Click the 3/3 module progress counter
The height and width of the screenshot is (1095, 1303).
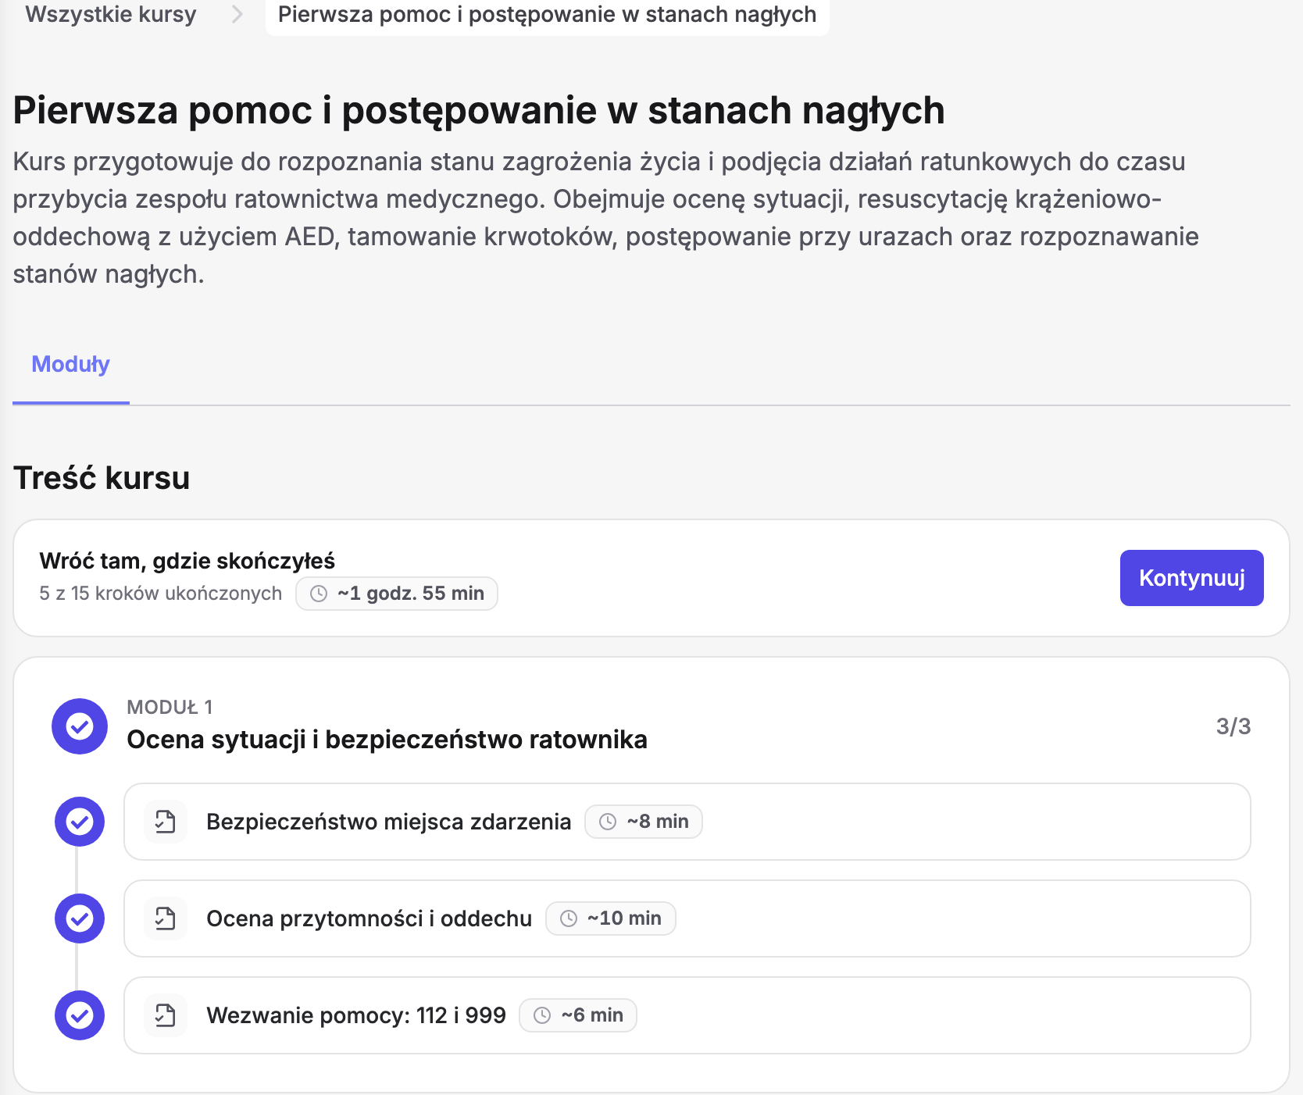[1233, 726]
